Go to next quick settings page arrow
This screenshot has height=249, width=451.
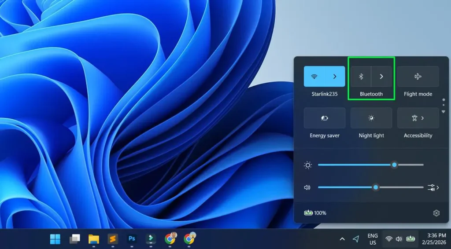point(444,112)
